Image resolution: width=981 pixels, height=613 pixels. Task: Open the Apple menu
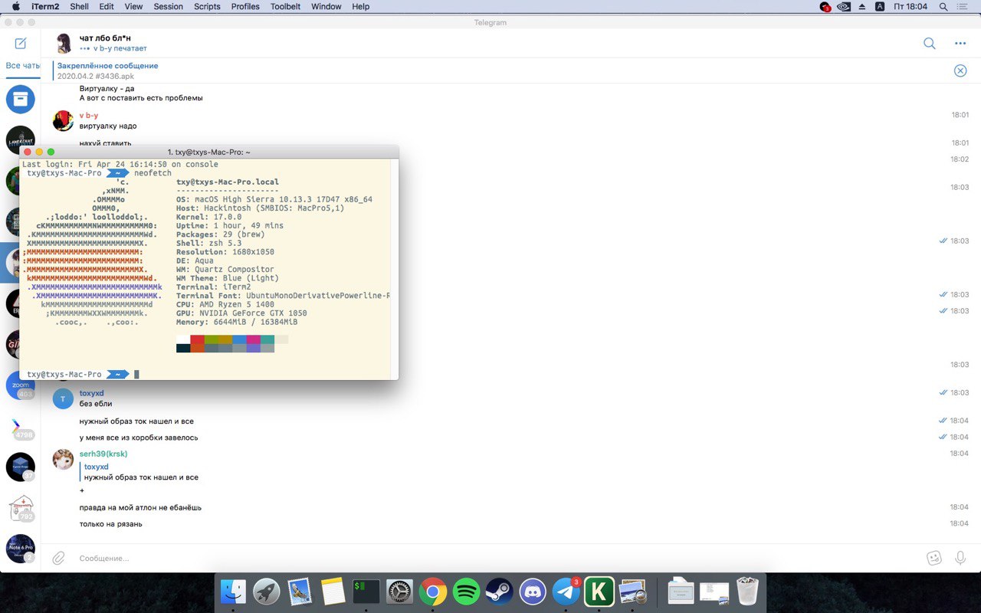15,6
